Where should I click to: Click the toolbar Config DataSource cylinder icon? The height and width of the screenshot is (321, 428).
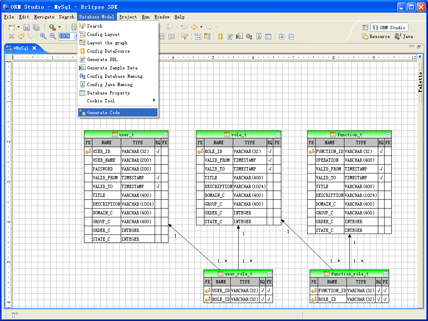tap(220, 36)
